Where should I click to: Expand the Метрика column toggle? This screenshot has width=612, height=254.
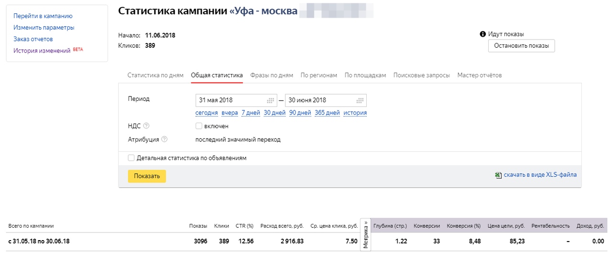[366, 234]
